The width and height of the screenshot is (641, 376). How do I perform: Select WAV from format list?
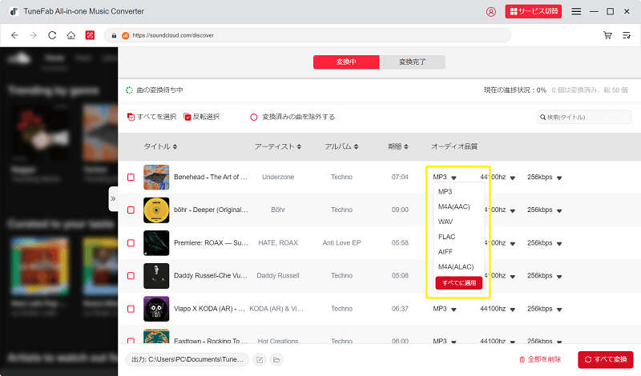coord(445,222)
